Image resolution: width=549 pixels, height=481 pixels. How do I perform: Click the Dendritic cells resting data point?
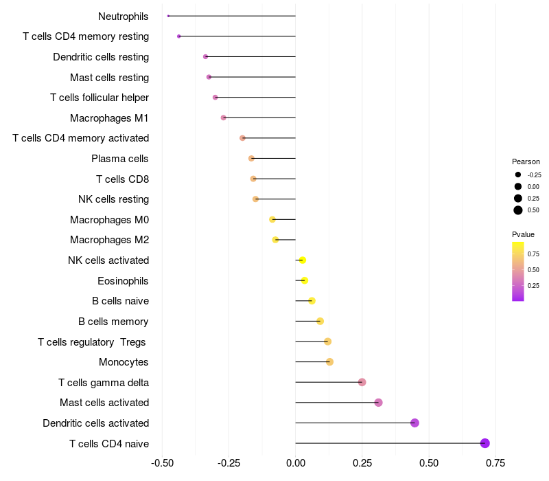point(205,57)
